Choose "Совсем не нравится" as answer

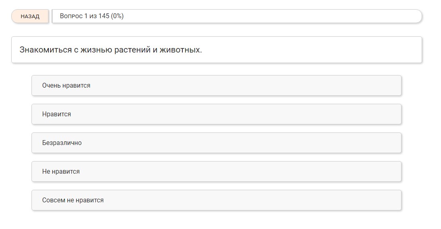216,200
